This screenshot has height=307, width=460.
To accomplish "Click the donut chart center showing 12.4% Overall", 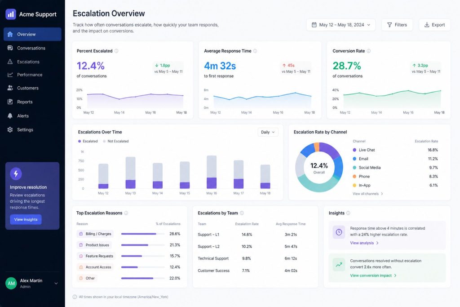I will tap(319, 168).
